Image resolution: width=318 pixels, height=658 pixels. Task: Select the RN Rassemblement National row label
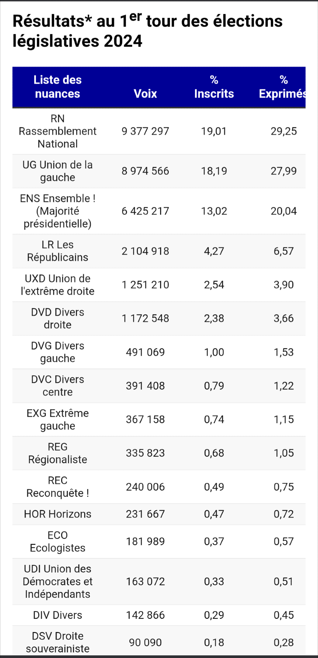pos(58,131)
